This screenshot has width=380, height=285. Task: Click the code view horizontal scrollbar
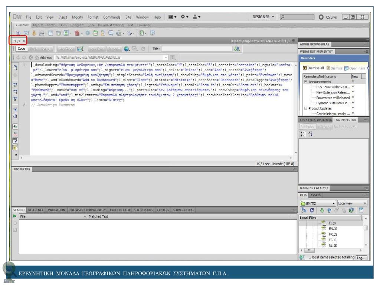click(x=156, y=158)
